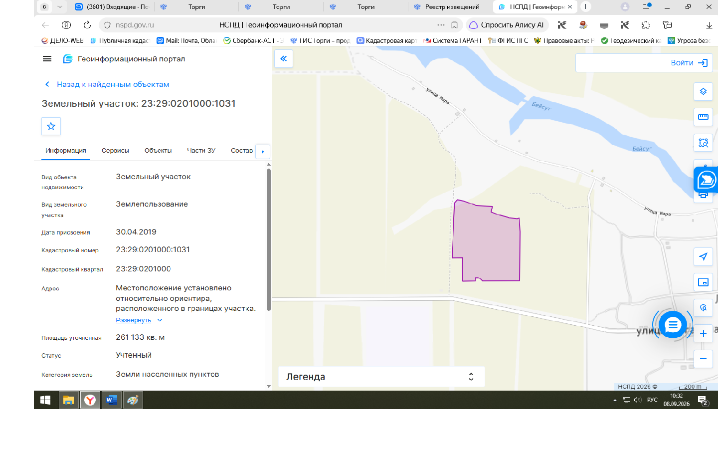Select the area search tool

(x=703, y=143)
